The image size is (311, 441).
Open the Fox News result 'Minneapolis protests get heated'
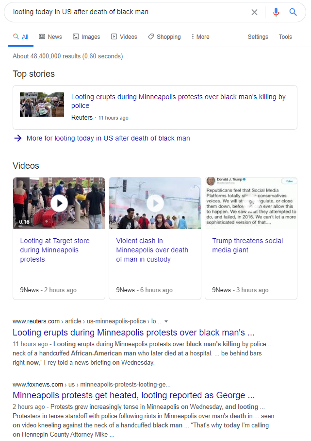pyautogui.click(x=133, y=395)
